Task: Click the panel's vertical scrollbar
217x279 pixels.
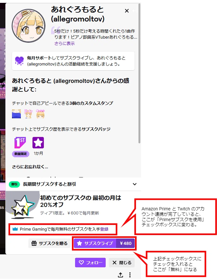Action: coord(139,73)
